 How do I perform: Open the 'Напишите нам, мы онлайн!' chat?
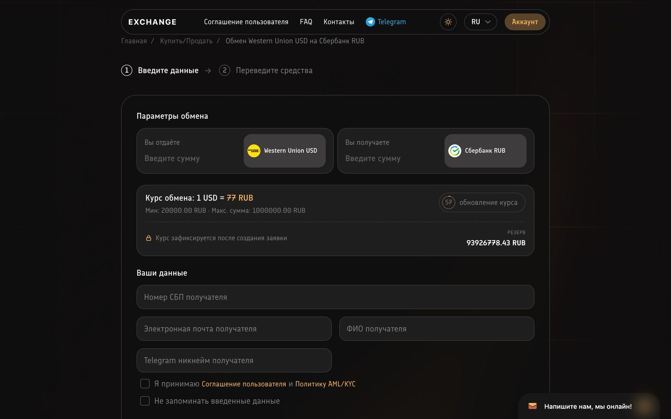click(x=589, y=406)
